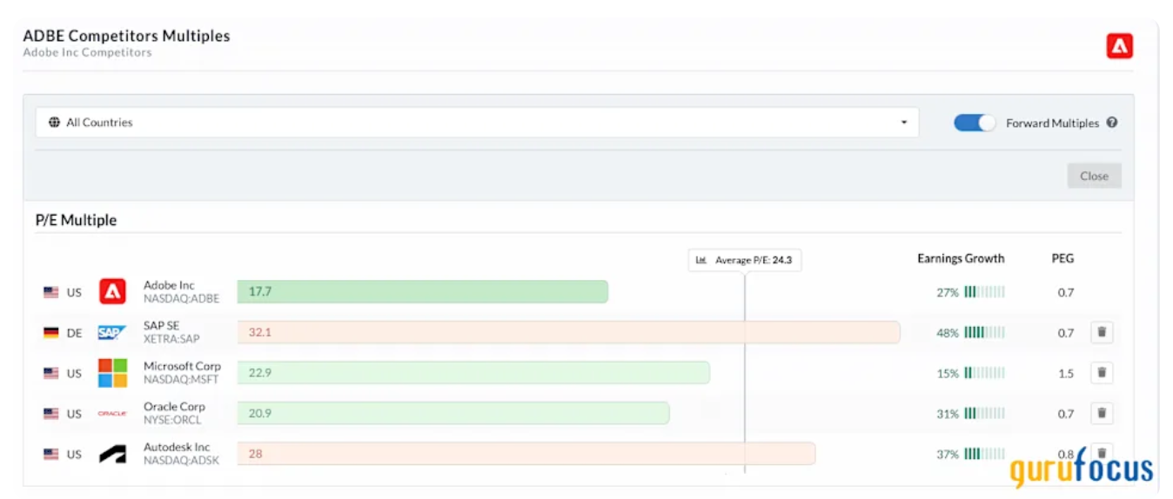The width and height of the screenshot is (1173, 499).
Task: Delete the Oracle Corp row with trash icon
Action: point(1102,413)
